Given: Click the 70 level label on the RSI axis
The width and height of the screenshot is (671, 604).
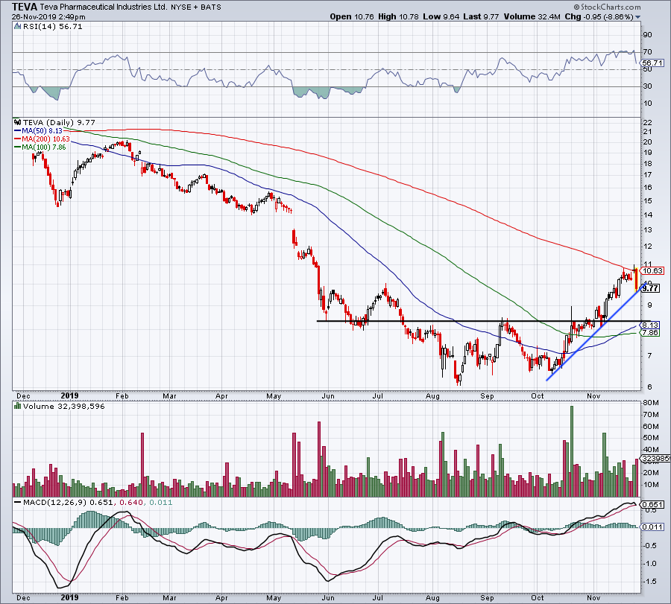Looking at the screenshot, I should tap(647, 52).
